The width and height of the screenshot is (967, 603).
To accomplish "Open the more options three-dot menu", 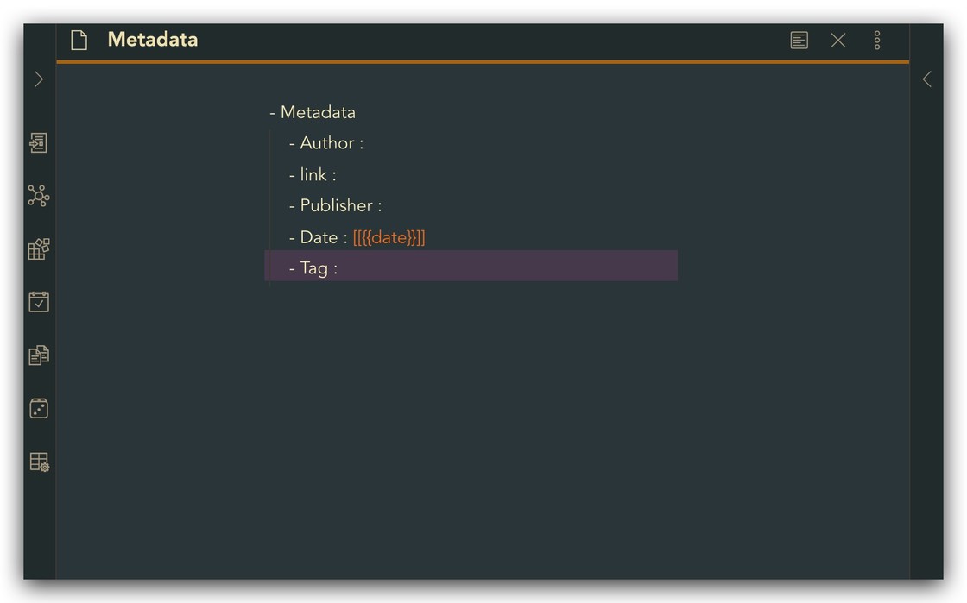I will pyautogui.click(x=877, y=41).
